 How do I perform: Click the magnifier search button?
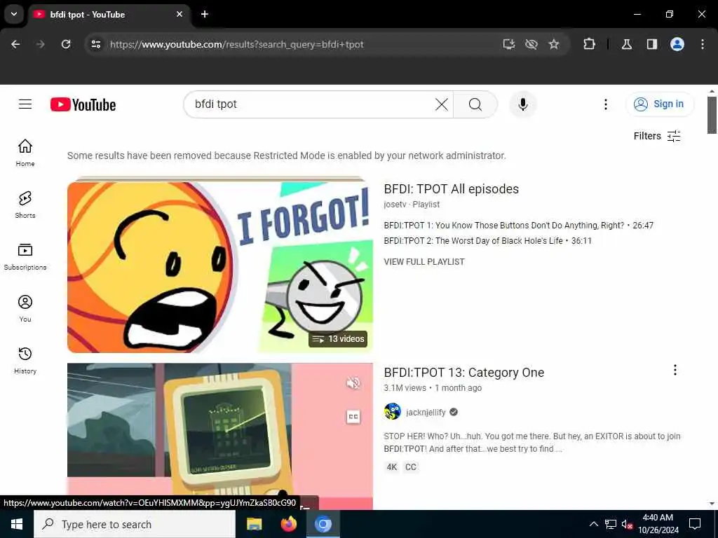coord(475,104)
